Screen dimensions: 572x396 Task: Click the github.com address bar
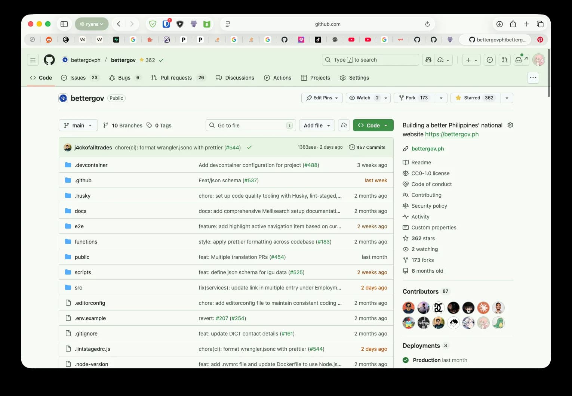coord(327,24)
